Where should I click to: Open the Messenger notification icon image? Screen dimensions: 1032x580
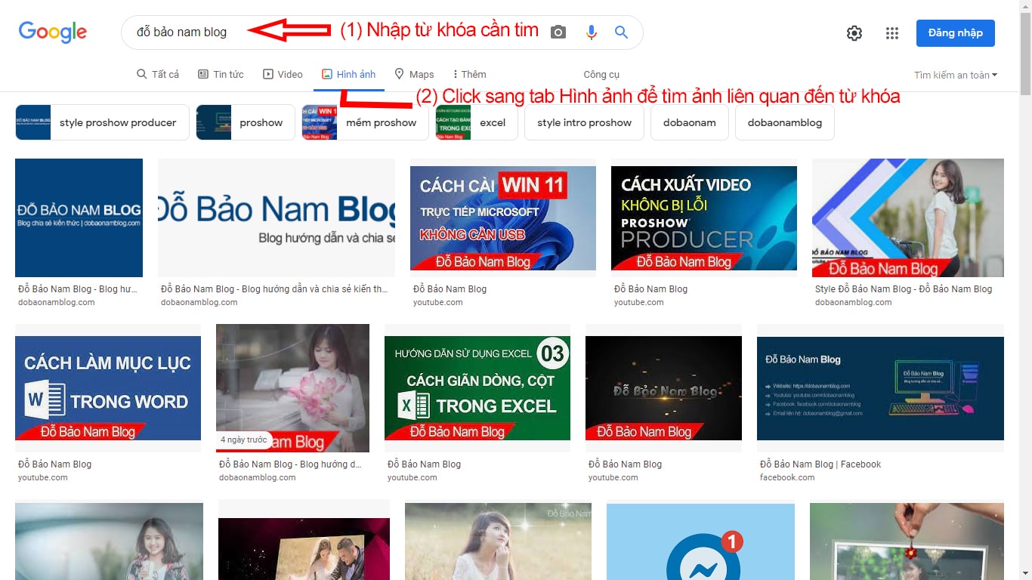pos(700,541)
